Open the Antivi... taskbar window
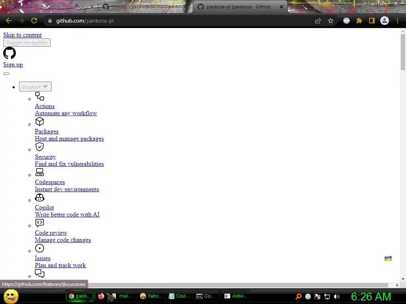The height and width of the screenshot is (304, 406). pyautogui.click(x=235, y=296)
